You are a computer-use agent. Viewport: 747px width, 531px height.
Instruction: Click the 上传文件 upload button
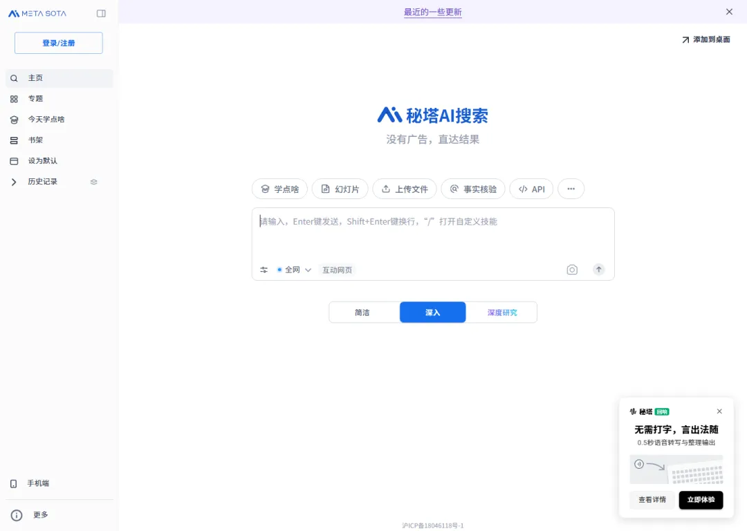point(405,189)
